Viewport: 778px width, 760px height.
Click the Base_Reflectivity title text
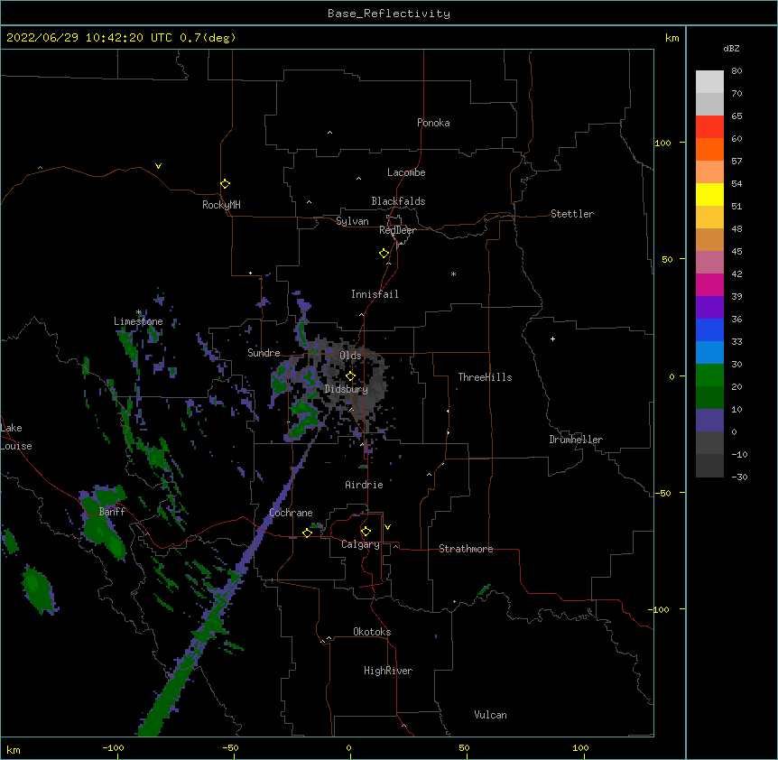tap(389, 14)
